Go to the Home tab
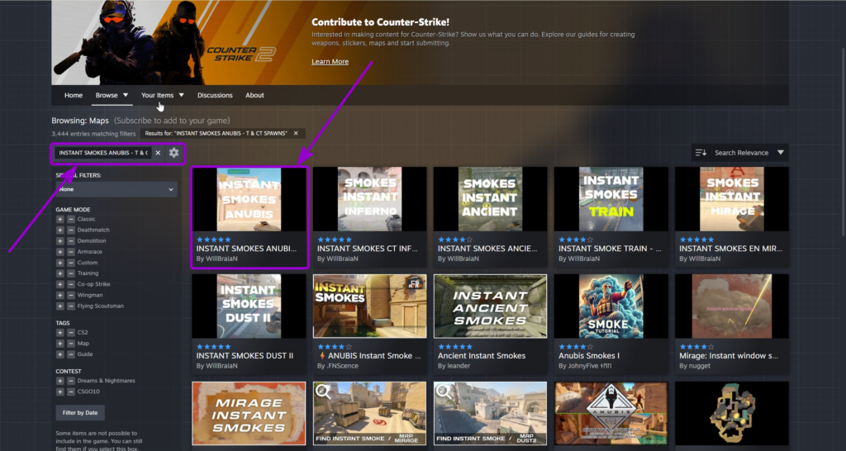 click(74, 95)
